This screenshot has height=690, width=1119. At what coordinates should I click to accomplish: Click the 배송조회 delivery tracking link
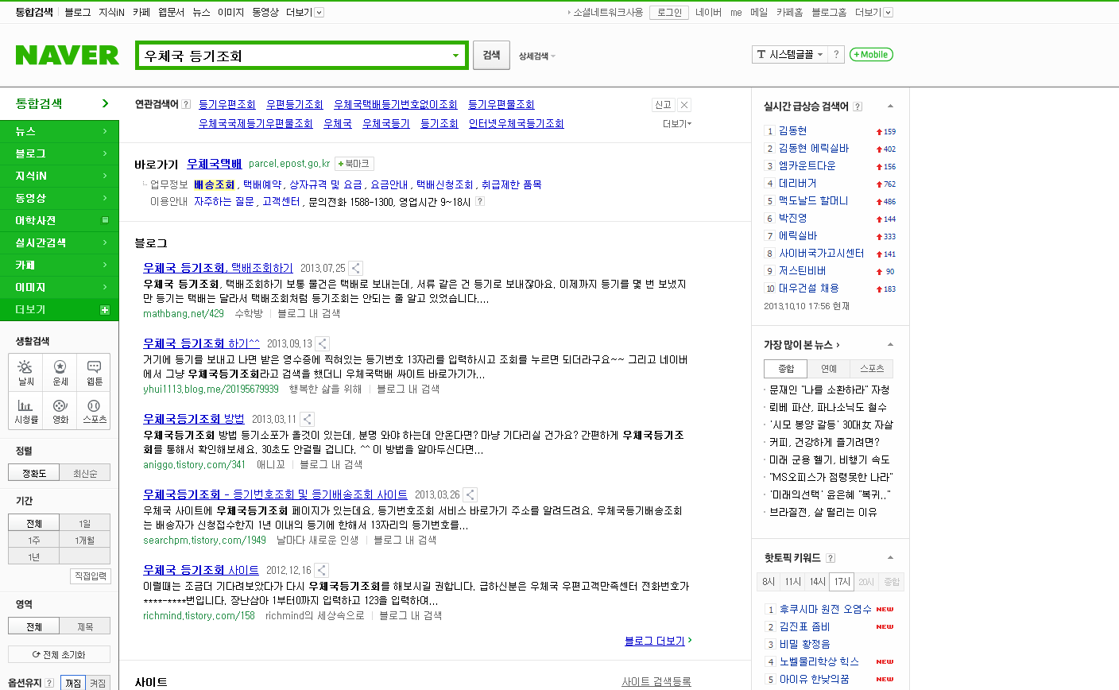(x=214, y=184)
